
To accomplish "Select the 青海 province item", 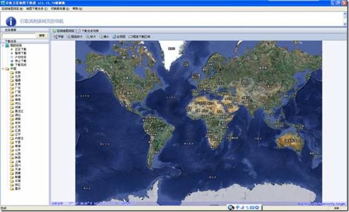I will tap(18, 146).
